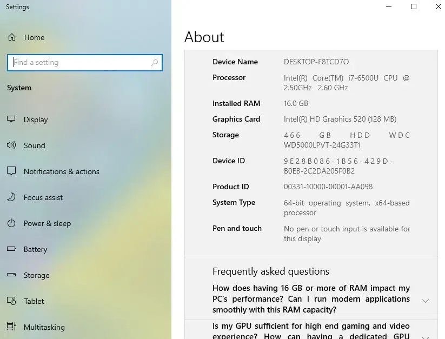Click the Display monitor icon
The height and width of the screenshot is (339, 445).
coord(11,119)
